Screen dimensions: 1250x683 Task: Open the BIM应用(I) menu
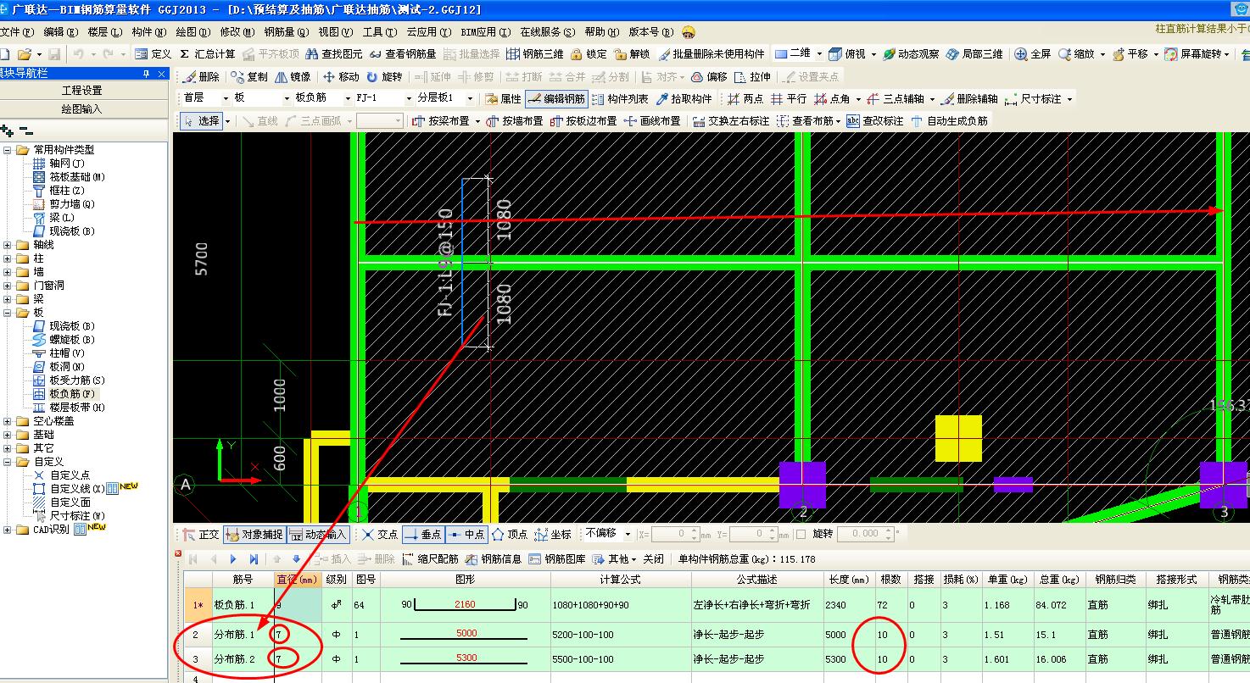tap(486, 32)
